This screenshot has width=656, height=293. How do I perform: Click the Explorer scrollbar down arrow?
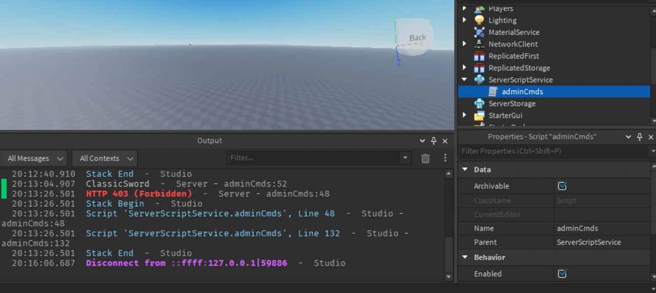click(x=653, y=121)
